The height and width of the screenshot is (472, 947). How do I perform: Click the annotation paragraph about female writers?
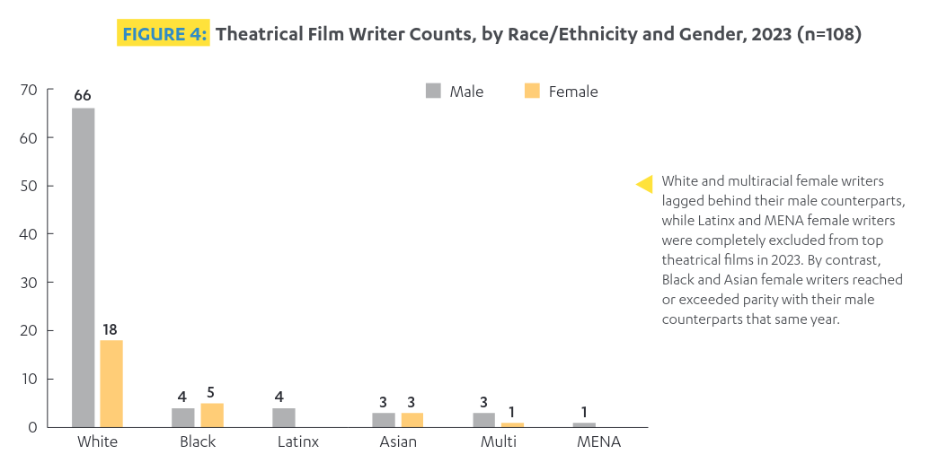tap(782, 249)
